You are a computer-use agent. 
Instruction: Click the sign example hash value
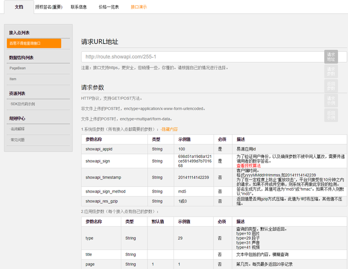[x=195, y=161]
